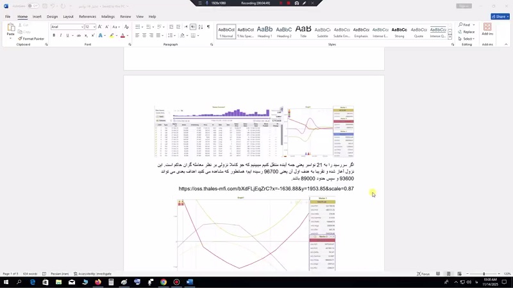Apply text highlight color
This screenshot has width=513, height=288.
[x=112, y=35]
